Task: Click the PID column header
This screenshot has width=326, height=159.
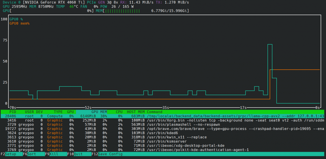Action: (x=13, y=112)
